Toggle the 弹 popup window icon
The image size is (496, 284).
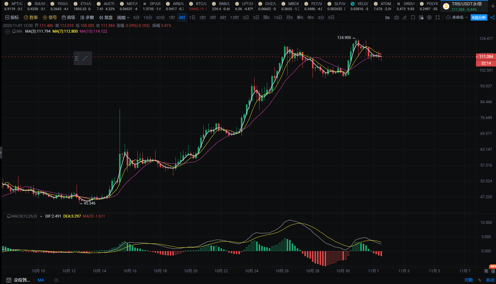click(421, 17)
